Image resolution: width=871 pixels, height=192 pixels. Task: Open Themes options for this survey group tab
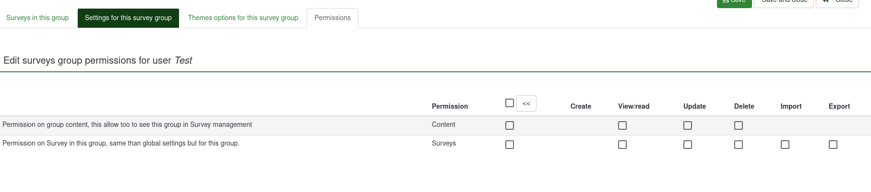click(243, 18)
